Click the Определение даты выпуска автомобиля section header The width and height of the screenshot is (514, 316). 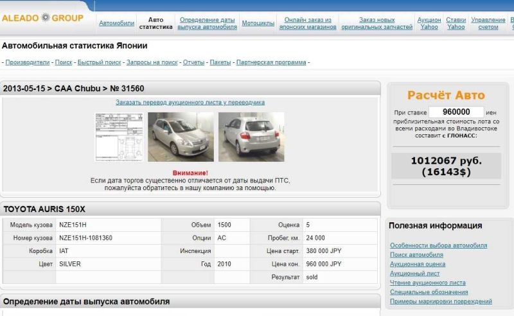(x=87, y=302)
